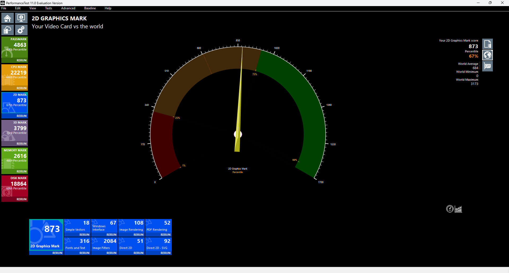
Task: Click the Image Filters result label
Action: click(x=101, y=248)
